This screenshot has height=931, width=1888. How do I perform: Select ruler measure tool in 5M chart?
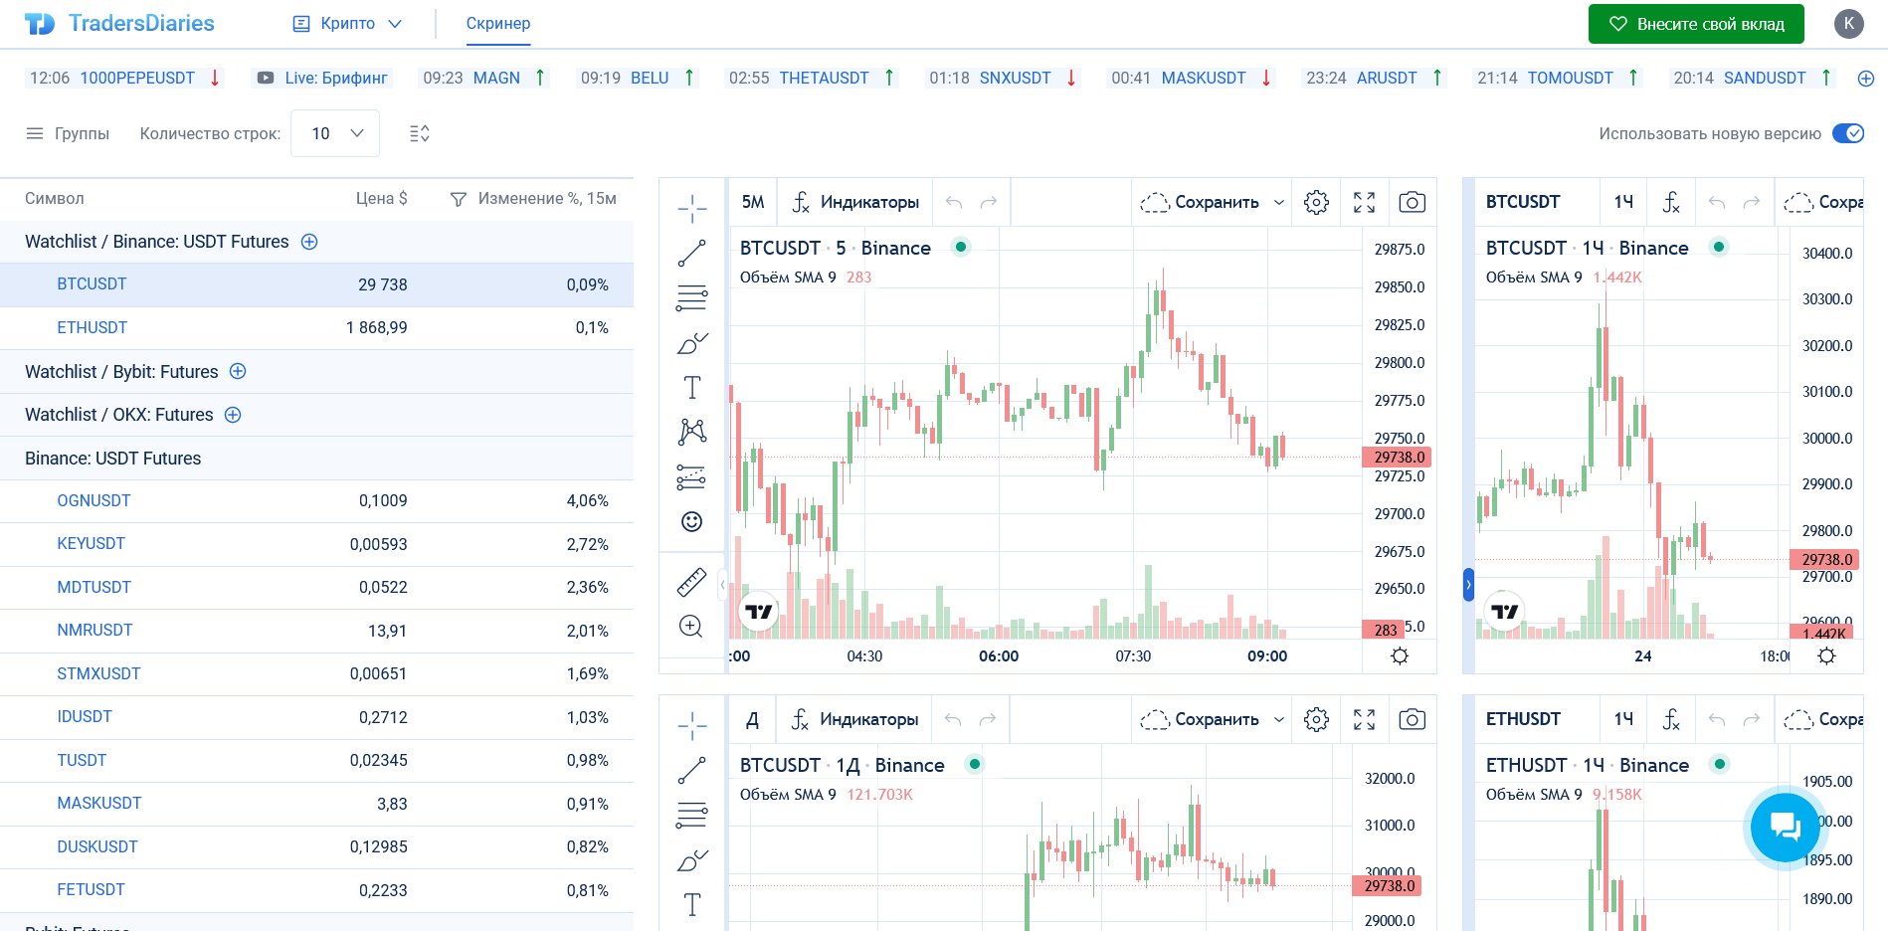coord(692,581)
